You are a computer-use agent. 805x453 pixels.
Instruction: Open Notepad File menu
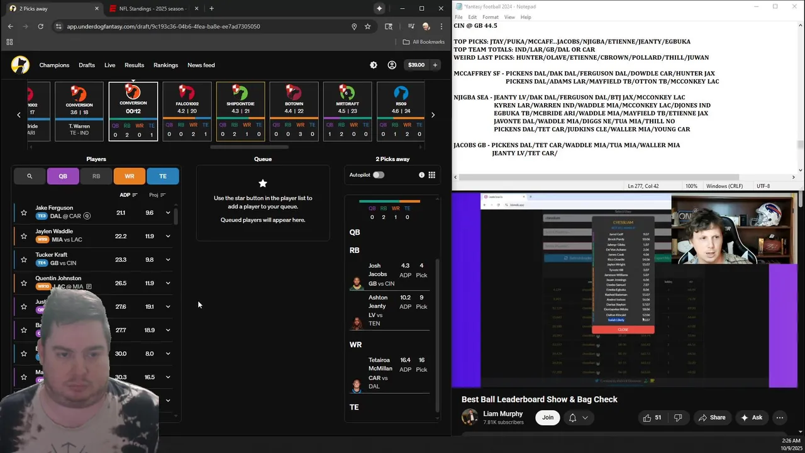[458, 17]
